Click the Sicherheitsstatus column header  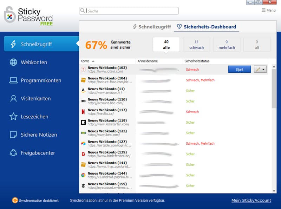tap(225, 61)
